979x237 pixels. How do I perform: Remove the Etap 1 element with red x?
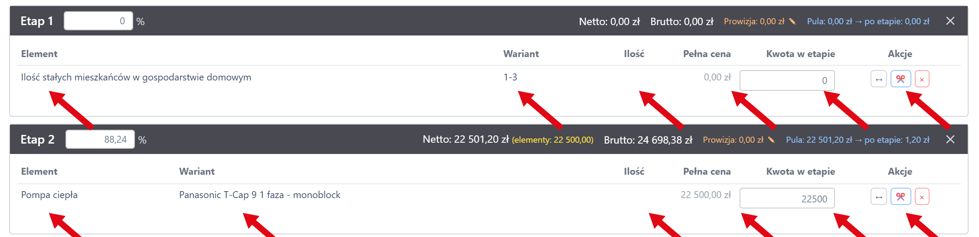(x=922, y=79)
